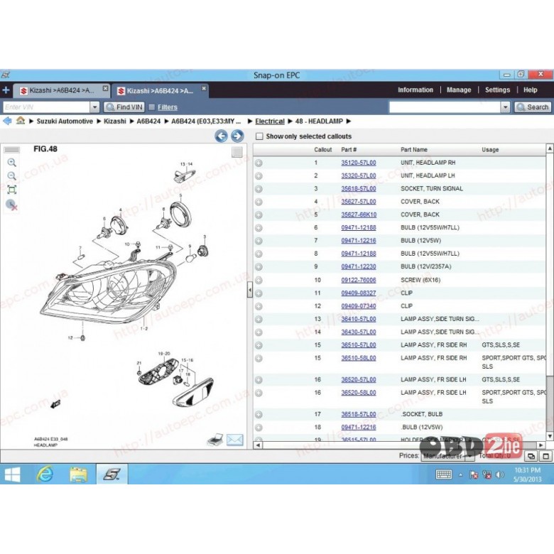Add BULB (12V/2357A) row plus icon
This screenshot has width=554, height=554.
(x=259, y=267)
